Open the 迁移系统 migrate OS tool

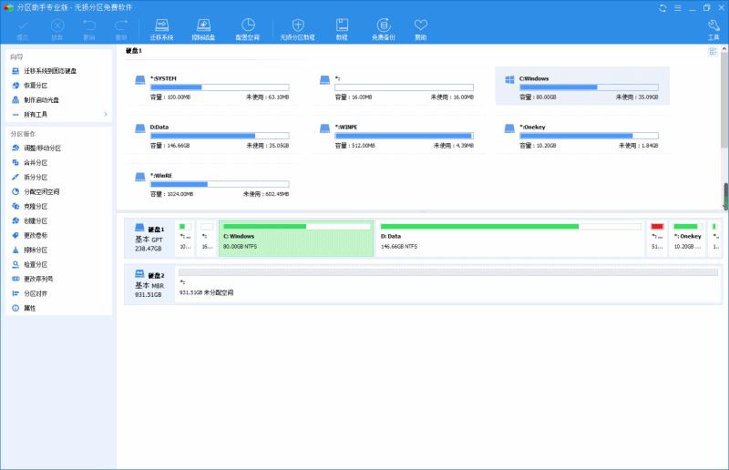pos(162,30)
